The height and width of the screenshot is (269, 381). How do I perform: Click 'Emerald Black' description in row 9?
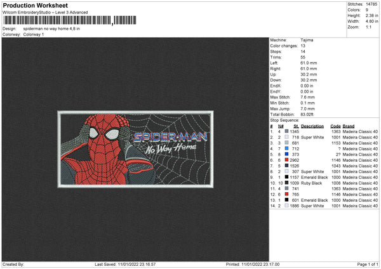[x=314, y=178]
